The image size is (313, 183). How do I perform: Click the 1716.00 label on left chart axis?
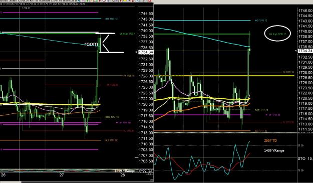click(x=146, y=121)
